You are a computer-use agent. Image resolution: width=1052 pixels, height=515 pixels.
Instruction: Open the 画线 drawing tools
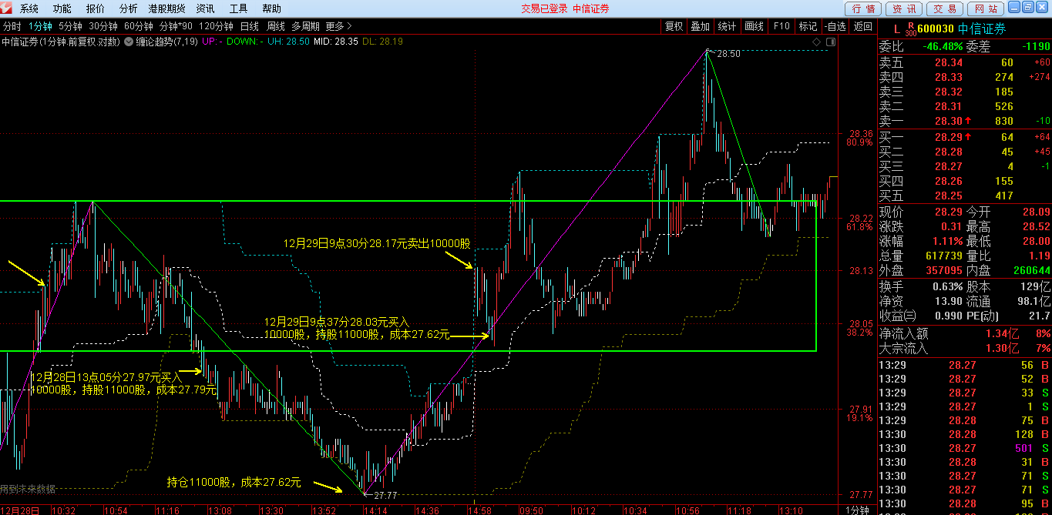pos(754,26)
